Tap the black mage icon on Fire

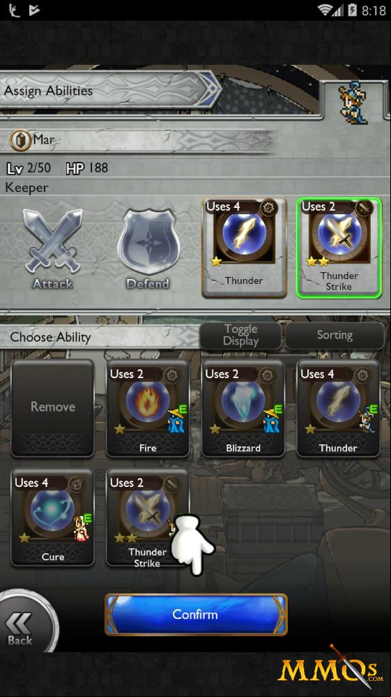(176, 420)
